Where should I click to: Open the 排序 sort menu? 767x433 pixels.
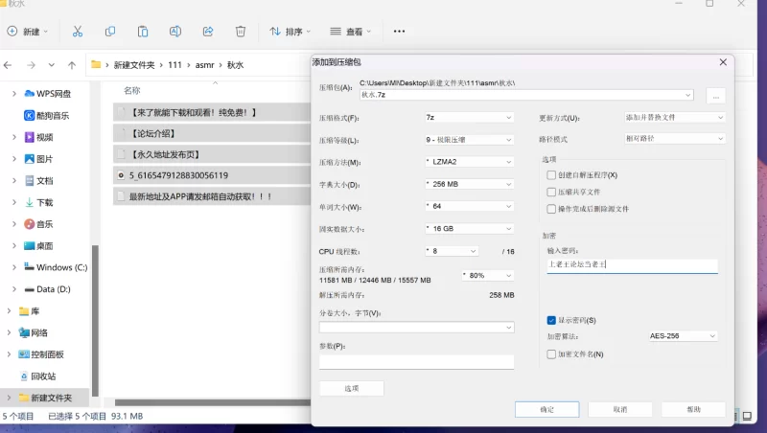291,32
